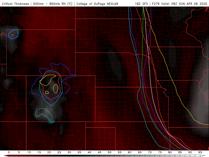This screenshot has width=209, height=157.
Task: Click the '25' value on the RH color scale
Action: tap(59, 152)
